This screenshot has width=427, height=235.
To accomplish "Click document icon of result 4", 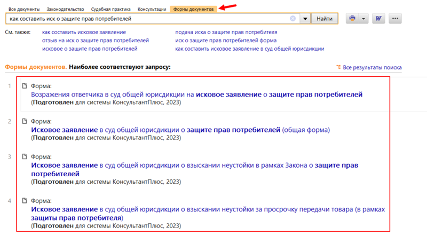I will pos(25,201).
